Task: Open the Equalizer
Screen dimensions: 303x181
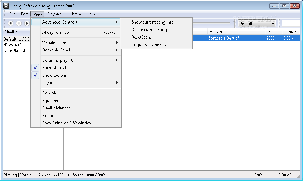Action: 76,101
